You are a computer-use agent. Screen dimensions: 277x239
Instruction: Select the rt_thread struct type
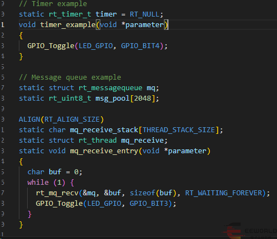98,141
